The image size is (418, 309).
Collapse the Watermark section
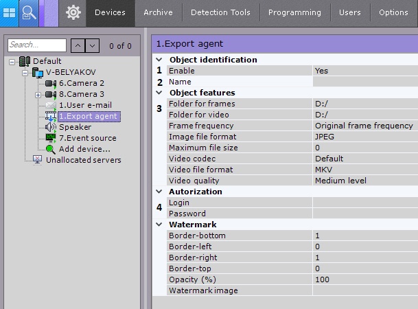pos(159,225)
